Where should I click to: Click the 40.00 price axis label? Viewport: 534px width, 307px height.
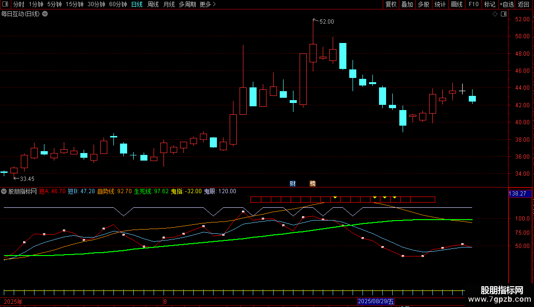point(522,122)
